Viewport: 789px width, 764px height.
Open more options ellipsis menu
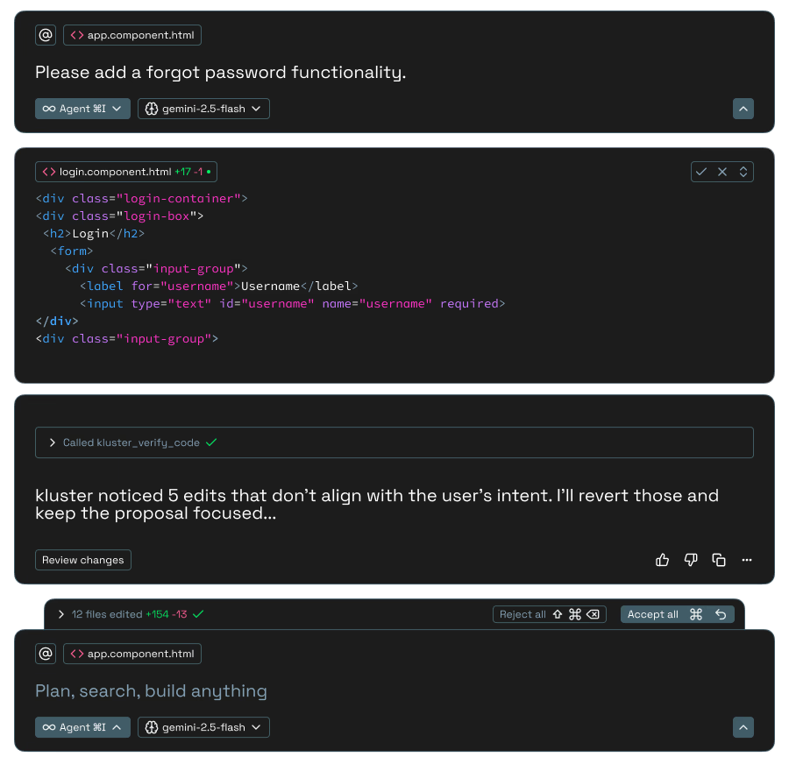pyautogui.click(x=747, y=560)
